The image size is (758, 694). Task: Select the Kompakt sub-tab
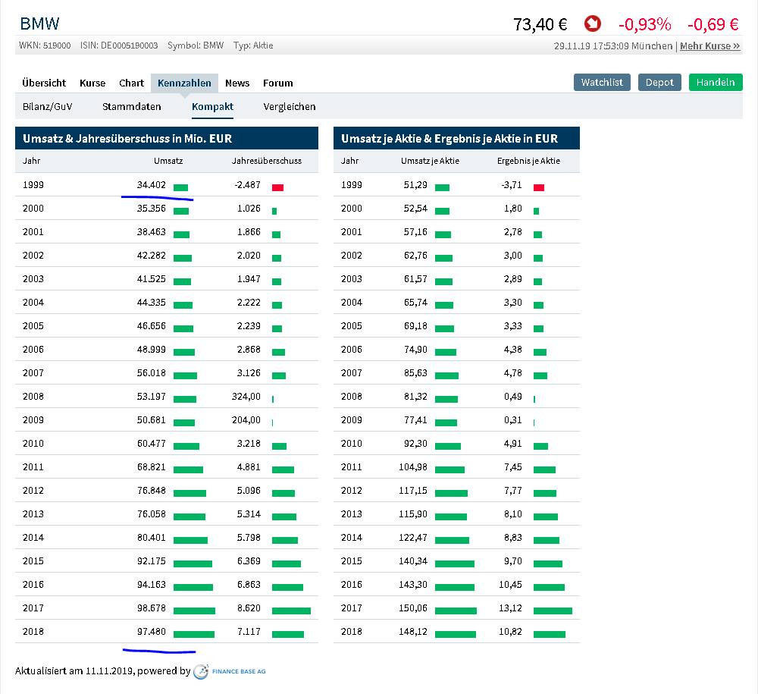pos(212,106)
